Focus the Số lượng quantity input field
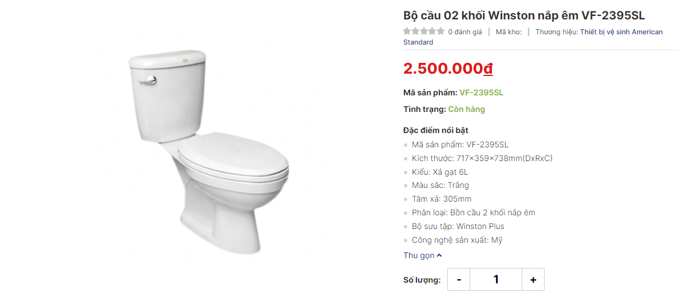 [496, 280]
